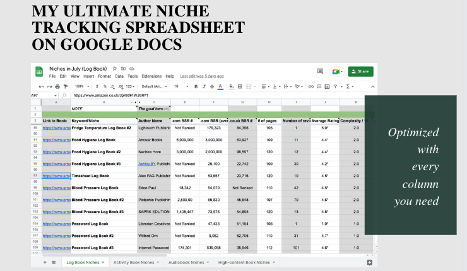This screenshot has height=271, width=467.
Task: Open the Ashley.BY author link
Action: click(x=147, y=164)
